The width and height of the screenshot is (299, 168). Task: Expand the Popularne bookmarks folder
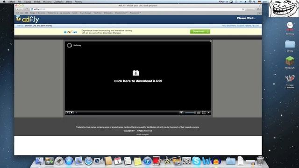click(135, 13)
